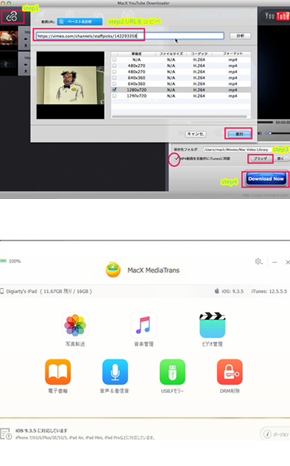Click the Browse button for save folder
This screenshot has width=290, height=466.
pyautogui.click(x=260, y=159)
